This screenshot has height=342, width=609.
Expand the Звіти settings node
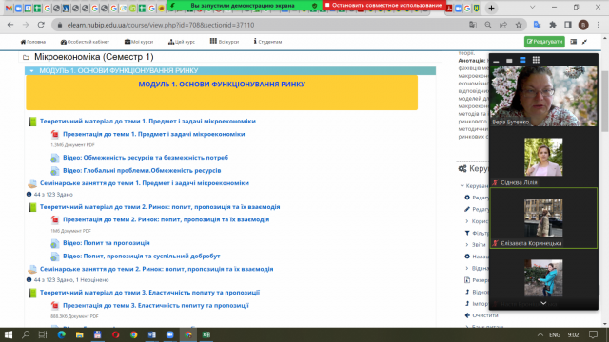(467, 245)
